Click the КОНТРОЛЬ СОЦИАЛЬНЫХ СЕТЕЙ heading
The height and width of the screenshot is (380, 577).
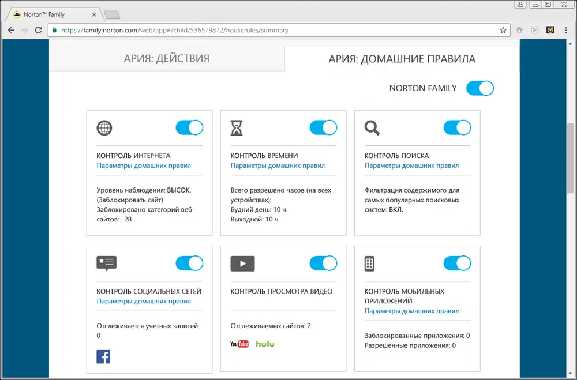[149, 291]
